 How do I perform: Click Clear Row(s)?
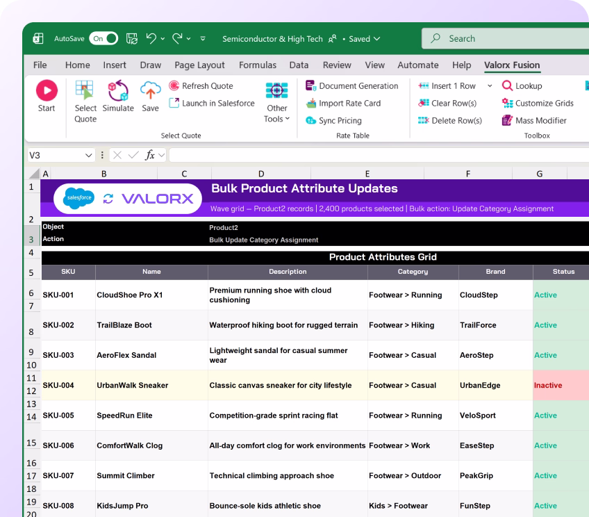[447, 104]
